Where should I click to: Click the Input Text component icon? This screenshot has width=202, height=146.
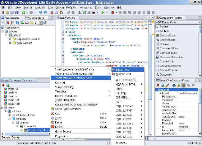(113, 70)
